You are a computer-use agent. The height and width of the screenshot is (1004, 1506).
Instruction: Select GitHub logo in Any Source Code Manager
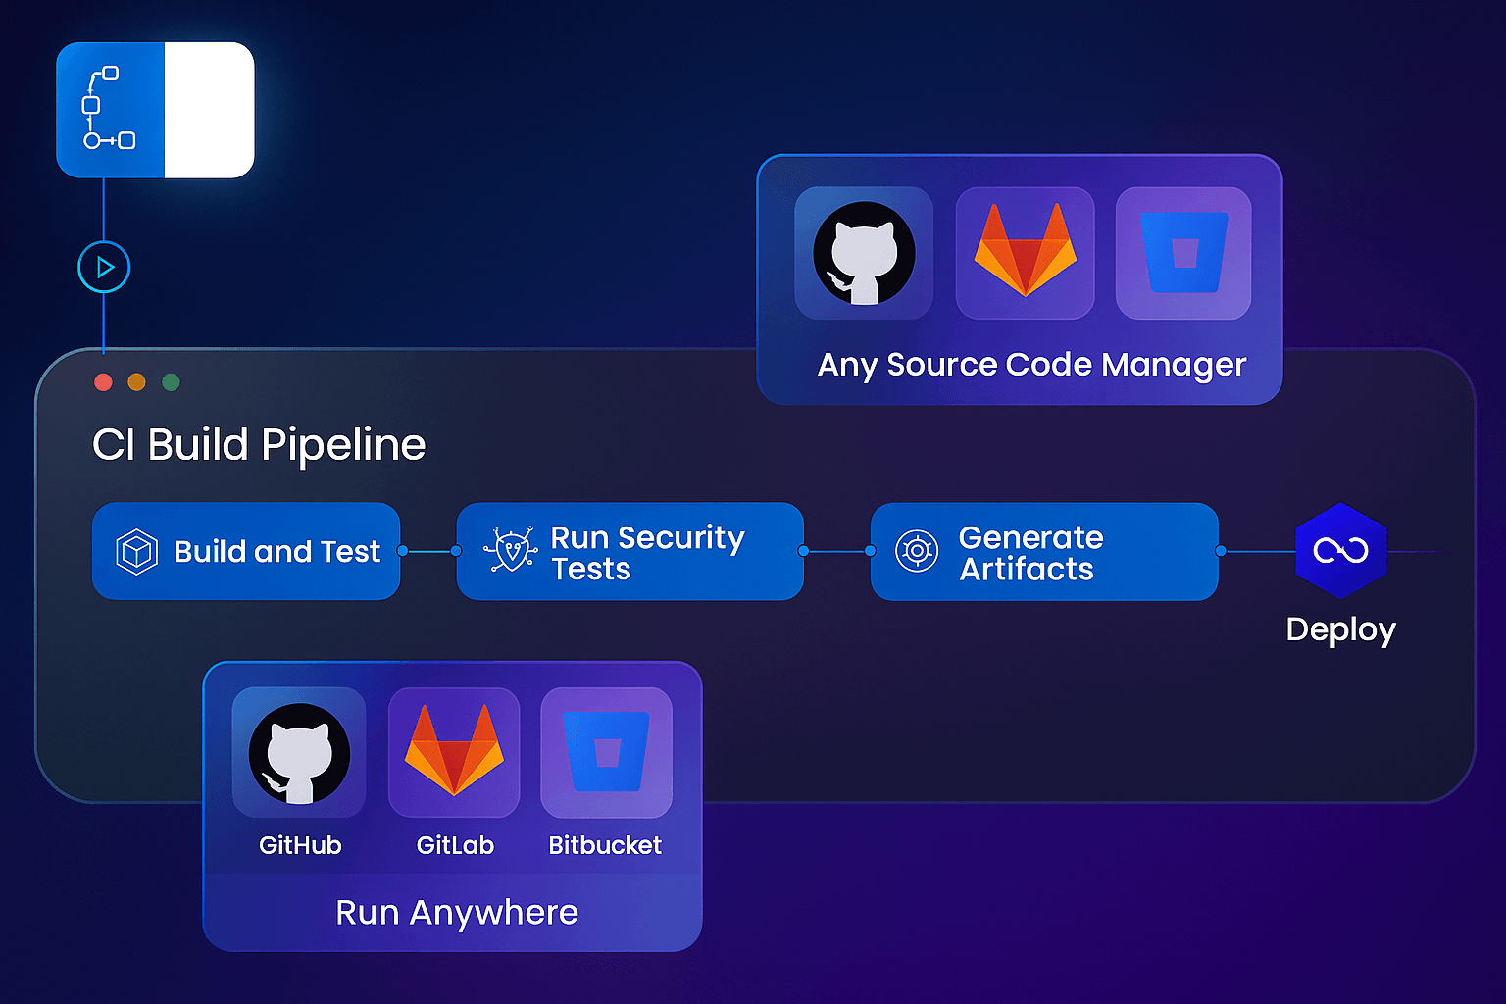pos(864,253)
